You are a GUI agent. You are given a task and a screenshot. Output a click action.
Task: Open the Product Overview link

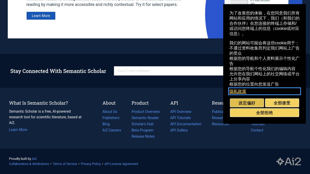click(x=145, y=112)
